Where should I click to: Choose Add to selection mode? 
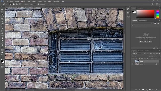coord(14,4)
